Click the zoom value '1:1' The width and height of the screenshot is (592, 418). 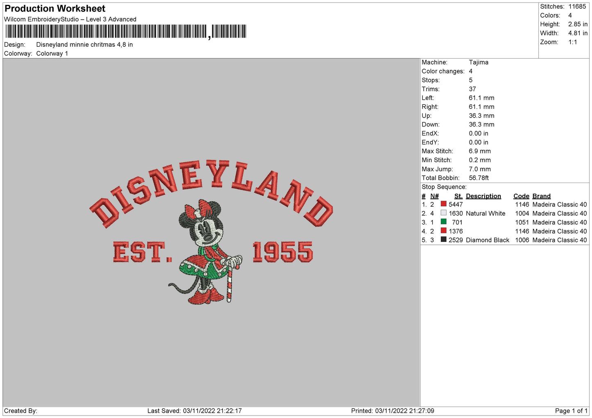click(x=572, y=42)
